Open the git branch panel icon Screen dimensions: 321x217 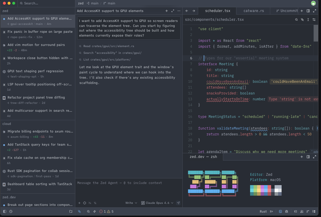coord(308,211)
